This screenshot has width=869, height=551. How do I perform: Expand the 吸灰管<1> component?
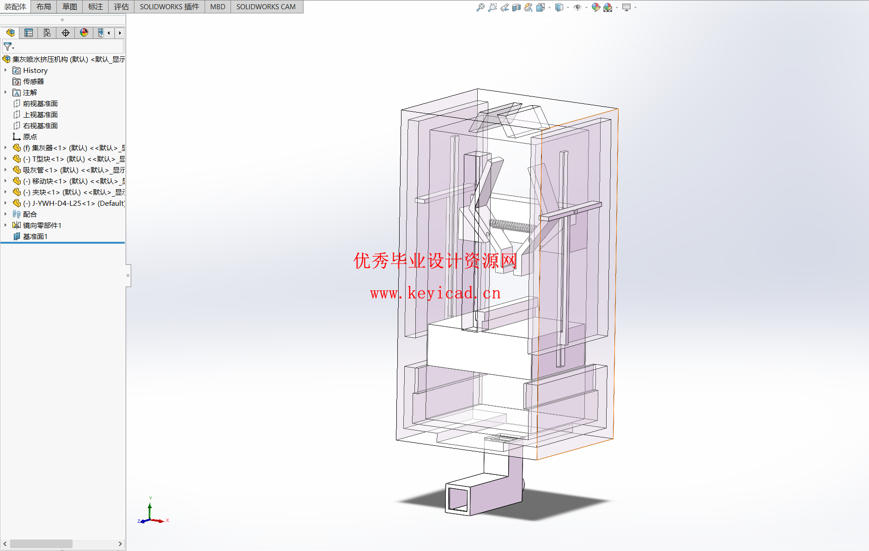coord(6,170)
